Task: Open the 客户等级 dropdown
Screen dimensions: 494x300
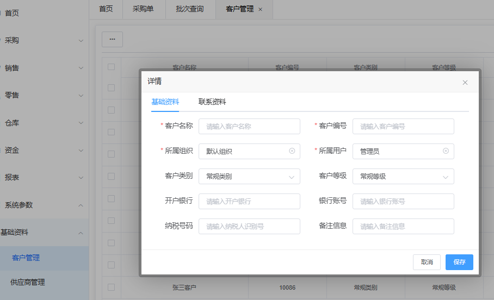Action: tap(403, 177)
